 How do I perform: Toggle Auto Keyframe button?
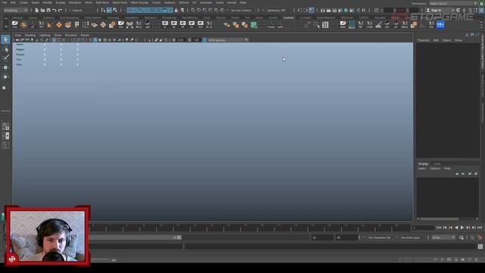472,237
